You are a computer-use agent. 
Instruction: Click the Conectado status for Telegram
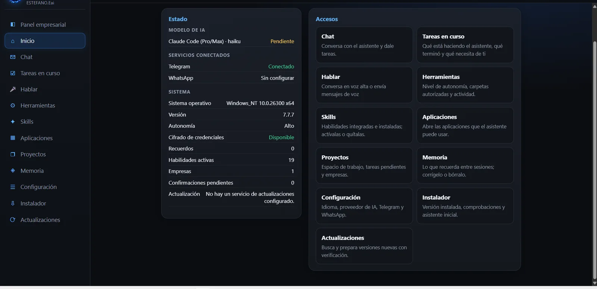[x=281, y=67]
